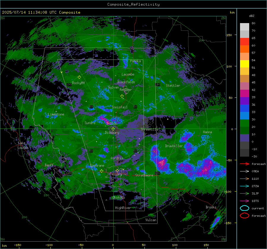Click the Calgary city label
Screen dimensions: 267x249
[x=116, y=174]
